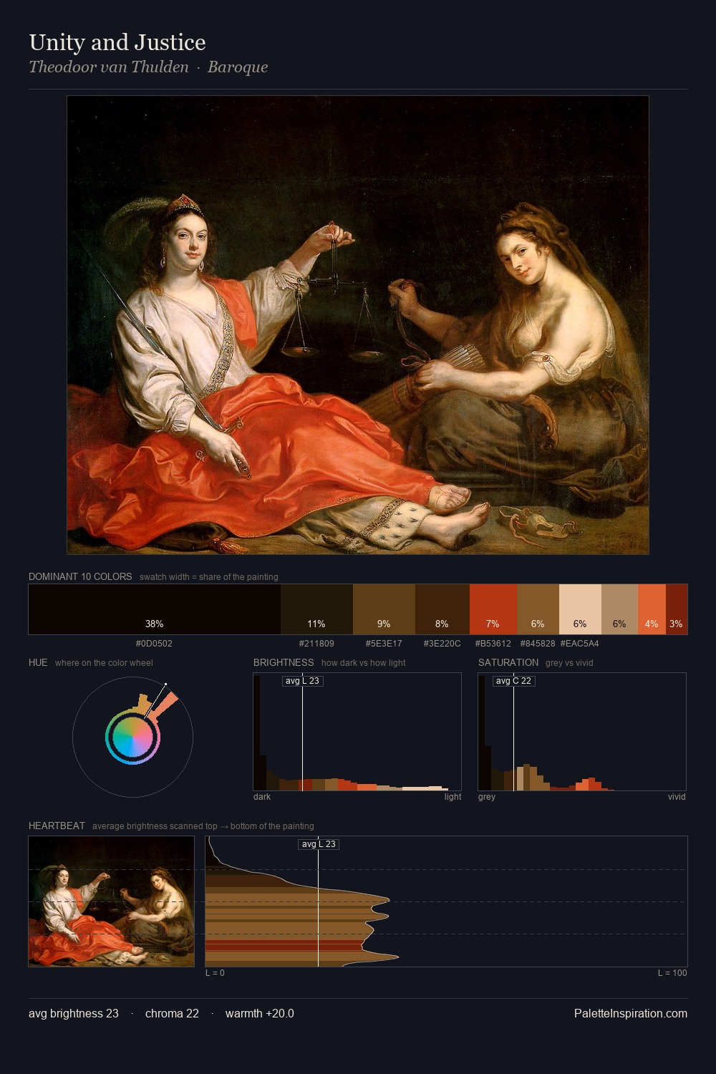This screenshot has width=716, height=1074.
Task: Click the brightness histogram chart
Action: pyautogui.click(x=357, y=732)
